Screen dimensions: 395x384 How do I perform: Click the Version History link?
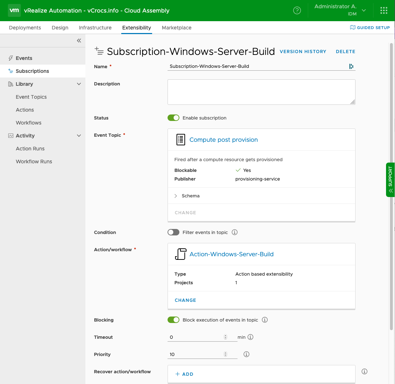[x=303, y=52]
